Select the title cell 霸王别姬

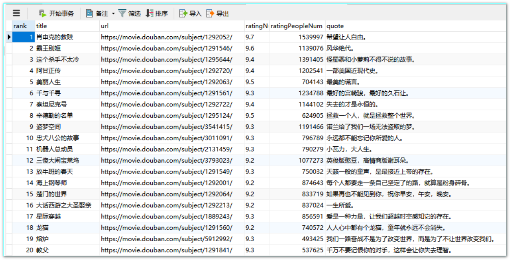(x=67, y=48)
